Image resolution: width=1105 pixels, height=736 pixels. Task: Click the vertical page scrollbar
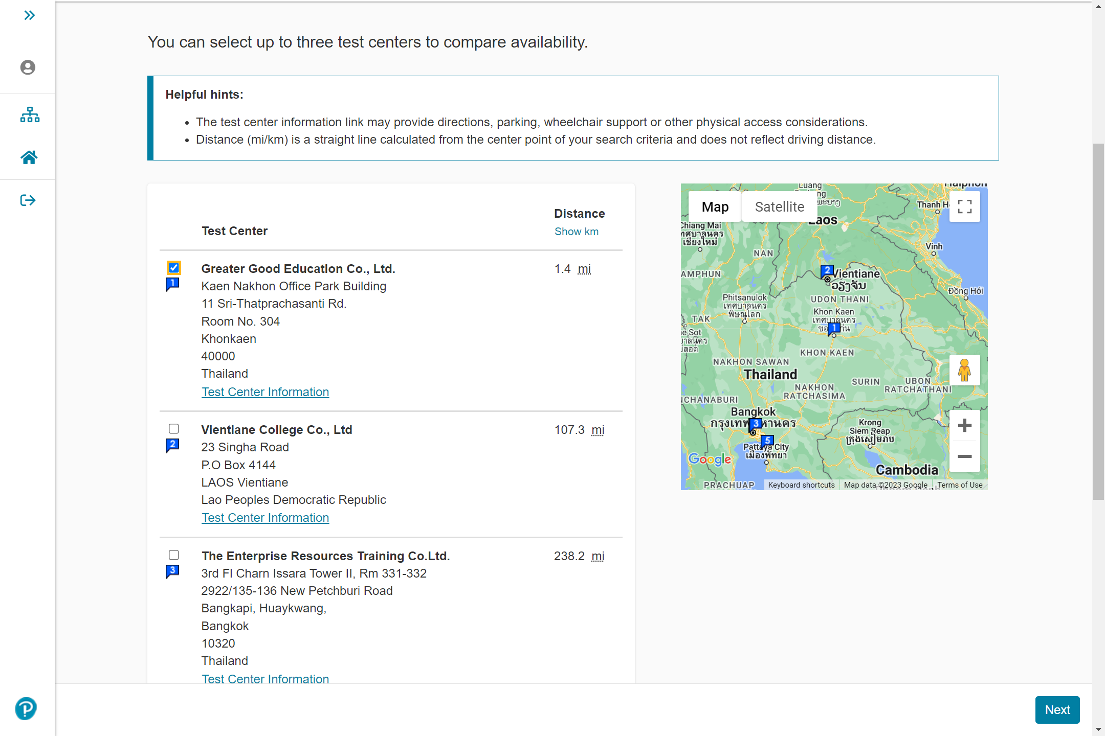tap(1098, 322)
